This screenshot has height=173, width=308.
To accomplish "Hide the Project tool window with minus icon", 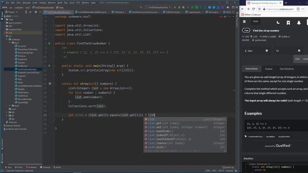I will click(40, 12).
